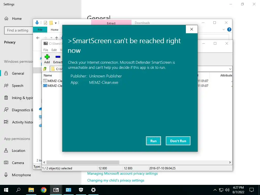Select the Extract tab in Explorer
This screenshot has height=195, width=260.
(x=111, y=23)
